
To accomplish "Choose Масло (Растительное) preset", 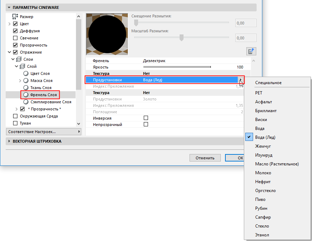I will click(x=277, y=164).
